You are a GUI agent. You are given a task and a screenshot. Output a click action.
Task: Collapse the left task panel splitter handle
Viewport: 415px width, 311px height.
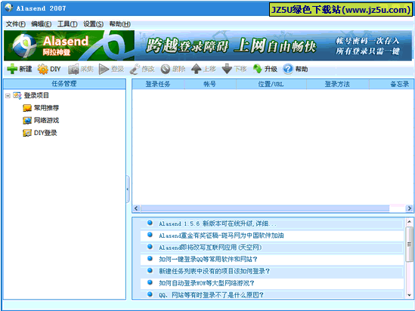(128, 189)
